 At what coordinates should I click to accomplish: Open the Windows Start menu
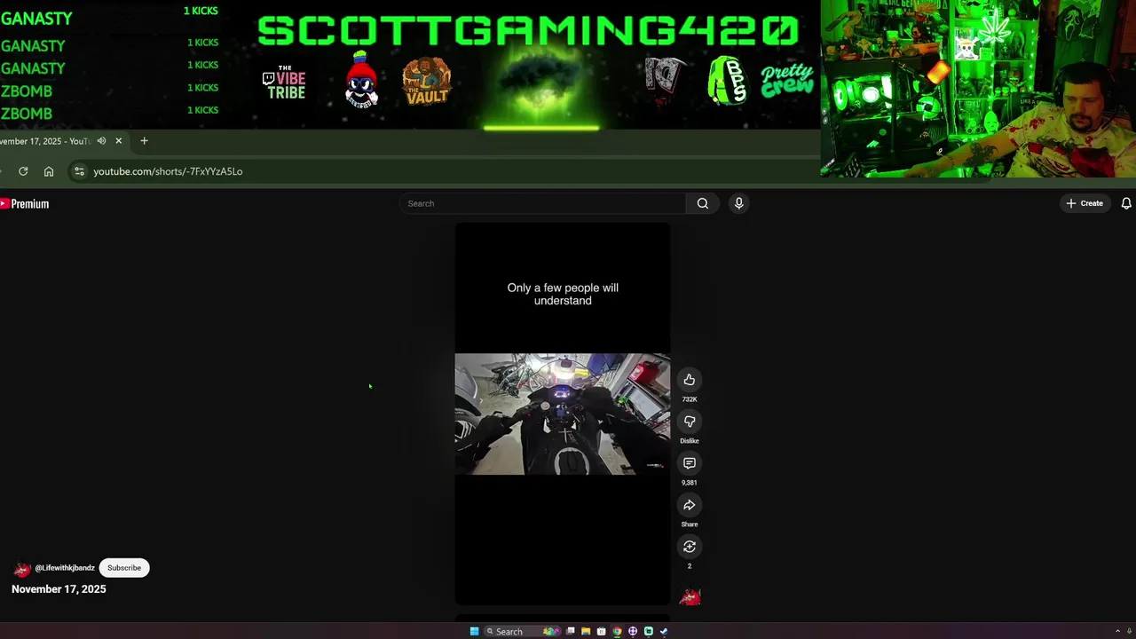475,631
